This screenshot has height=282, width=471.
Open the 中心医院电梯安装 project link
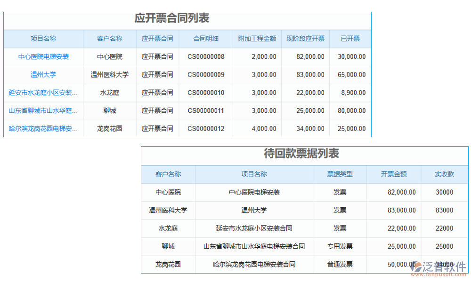point(43,56)
